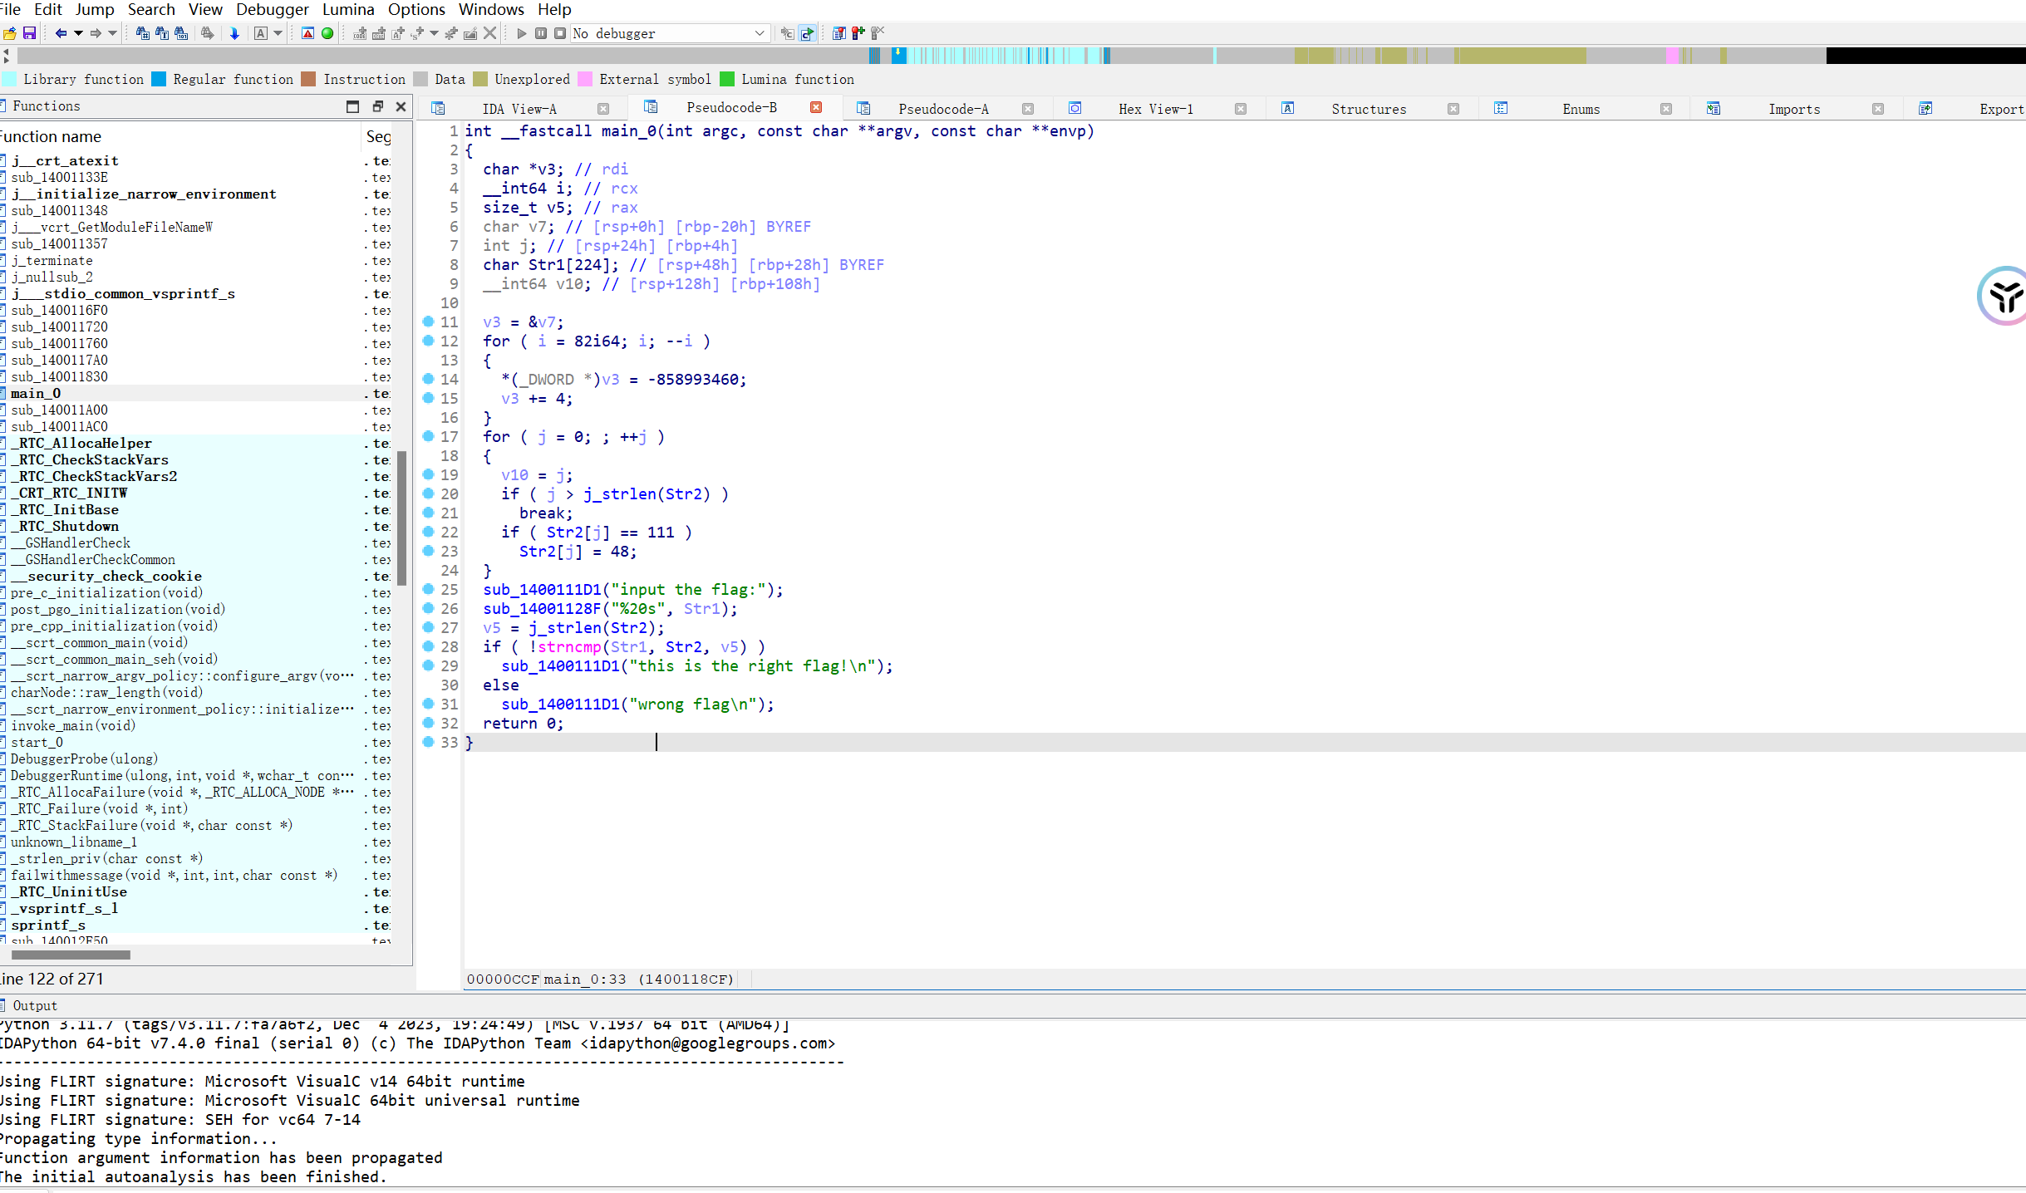Toggle breakpoint dot on line 25

click(428, 588)
